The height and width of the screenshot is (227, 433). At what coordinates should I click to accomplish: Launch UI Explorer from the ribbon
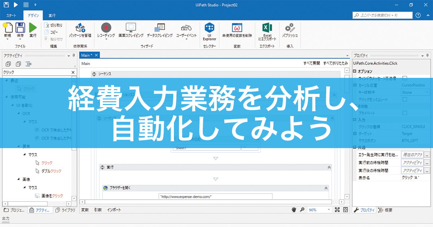209,31
